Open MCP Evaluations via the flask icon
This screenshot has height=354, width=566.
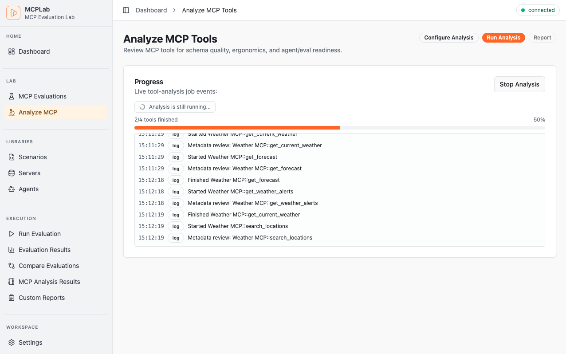(x=12, y=96)
